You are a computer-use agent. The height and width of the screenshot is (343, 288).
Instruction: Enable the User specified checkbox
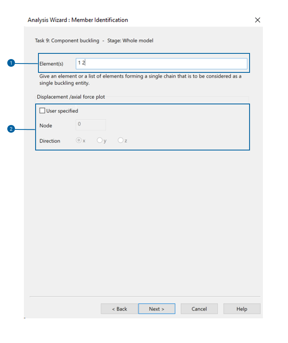[x=42, y=110]
